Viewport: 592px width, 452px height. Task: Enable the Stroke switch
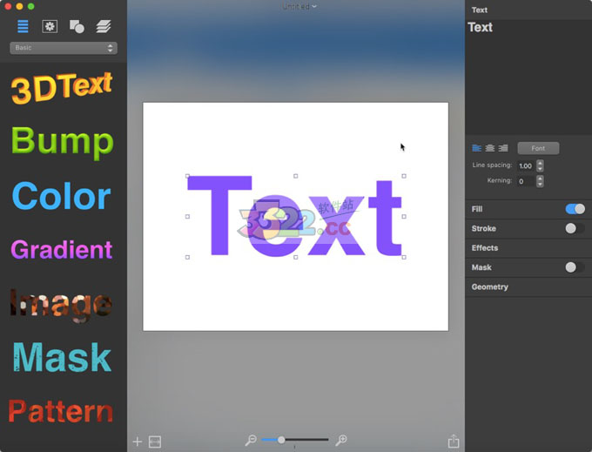click(575, 228)
